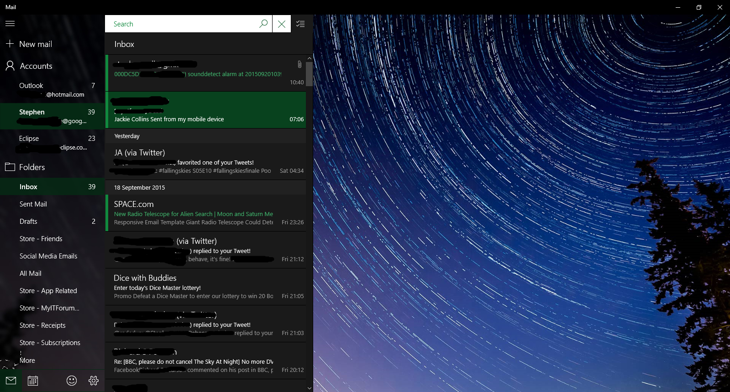Image resolution: width=730 pixels, height=392 pixels.
Task: Click the New mail label
Action: pos(36,44)
